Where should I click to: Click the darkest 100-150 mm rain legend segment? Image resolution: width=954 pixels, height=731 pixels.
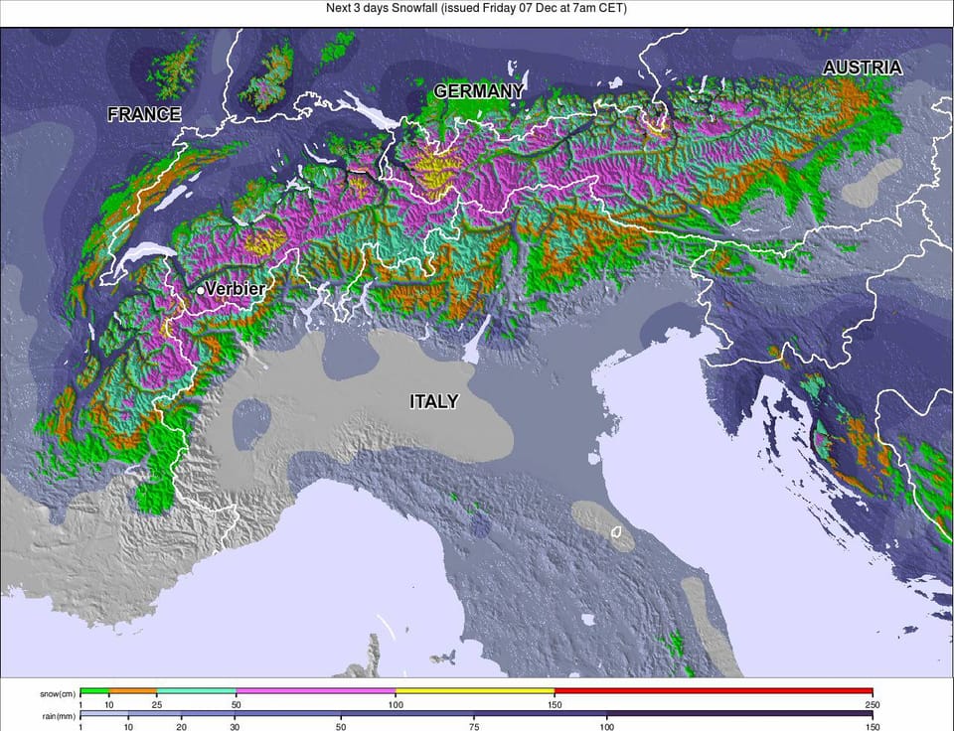click(x=739, y=714)
